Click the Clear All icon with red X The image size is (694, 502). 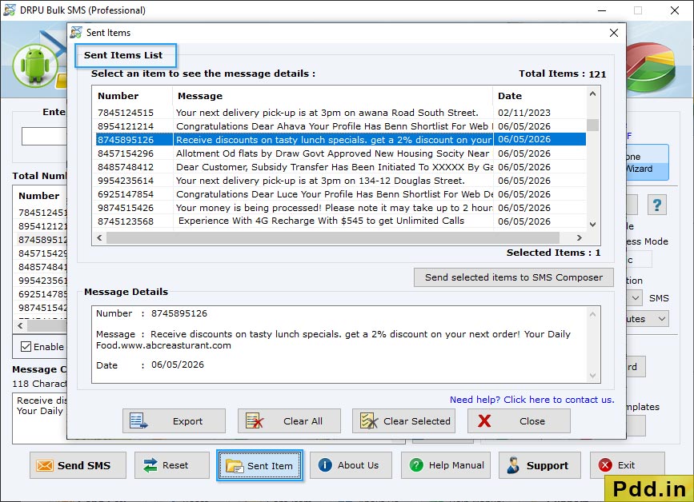tap(255, 421)
